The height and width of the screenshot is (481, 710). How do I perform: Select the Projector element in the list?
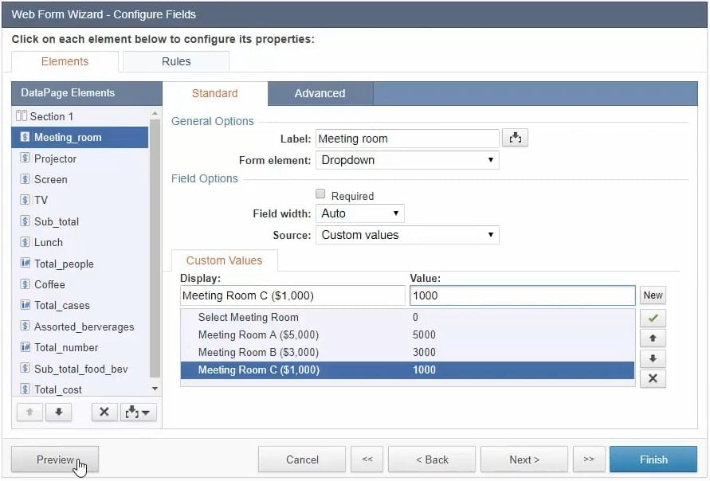(55, 158)
